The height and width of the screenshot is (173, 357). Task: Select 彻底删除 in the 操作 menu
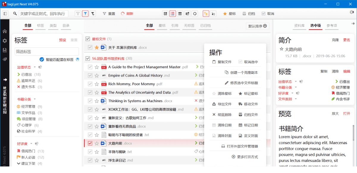click(x=222, y=115)
